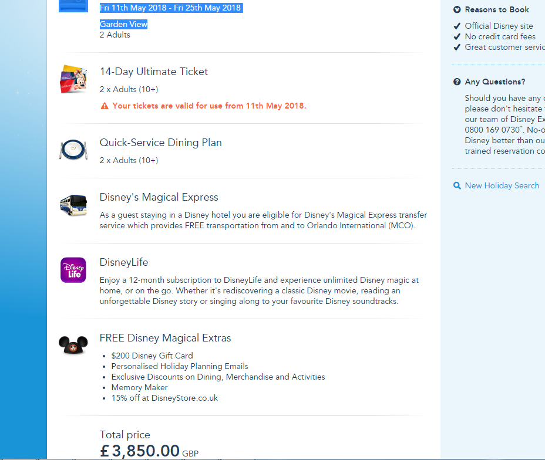Open the New Holiday Search link
The height and width of the screenshot is (460, 545).
tap(502, 186)
